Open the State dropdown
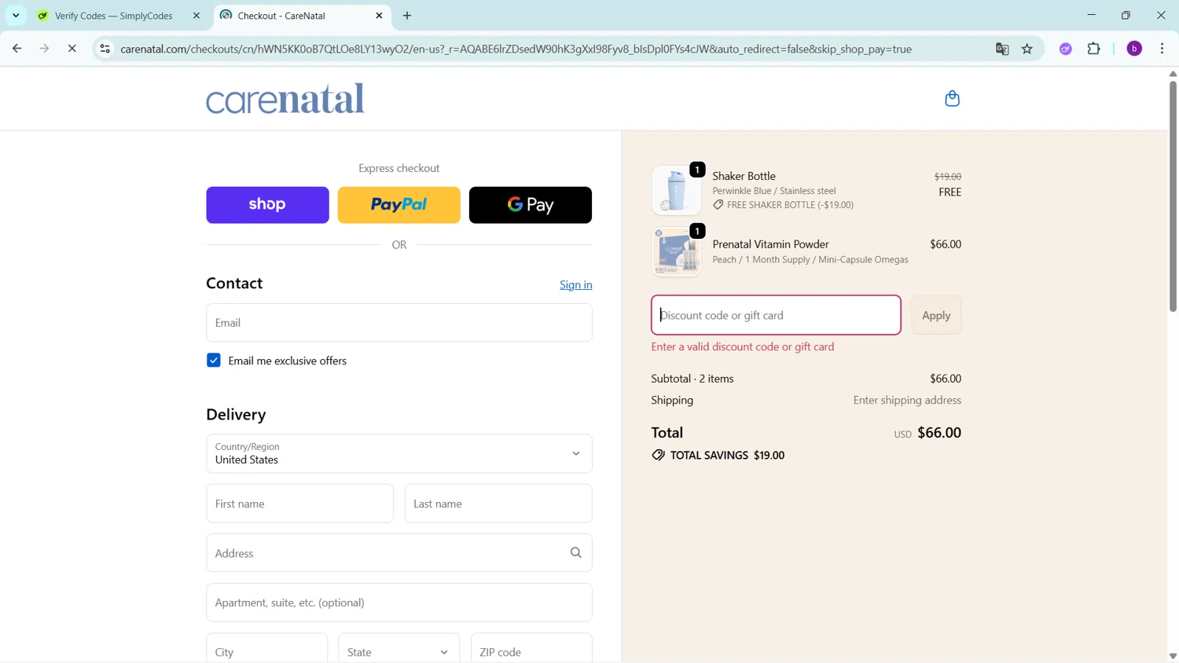 pyautogui.click(x=399, y=652)
